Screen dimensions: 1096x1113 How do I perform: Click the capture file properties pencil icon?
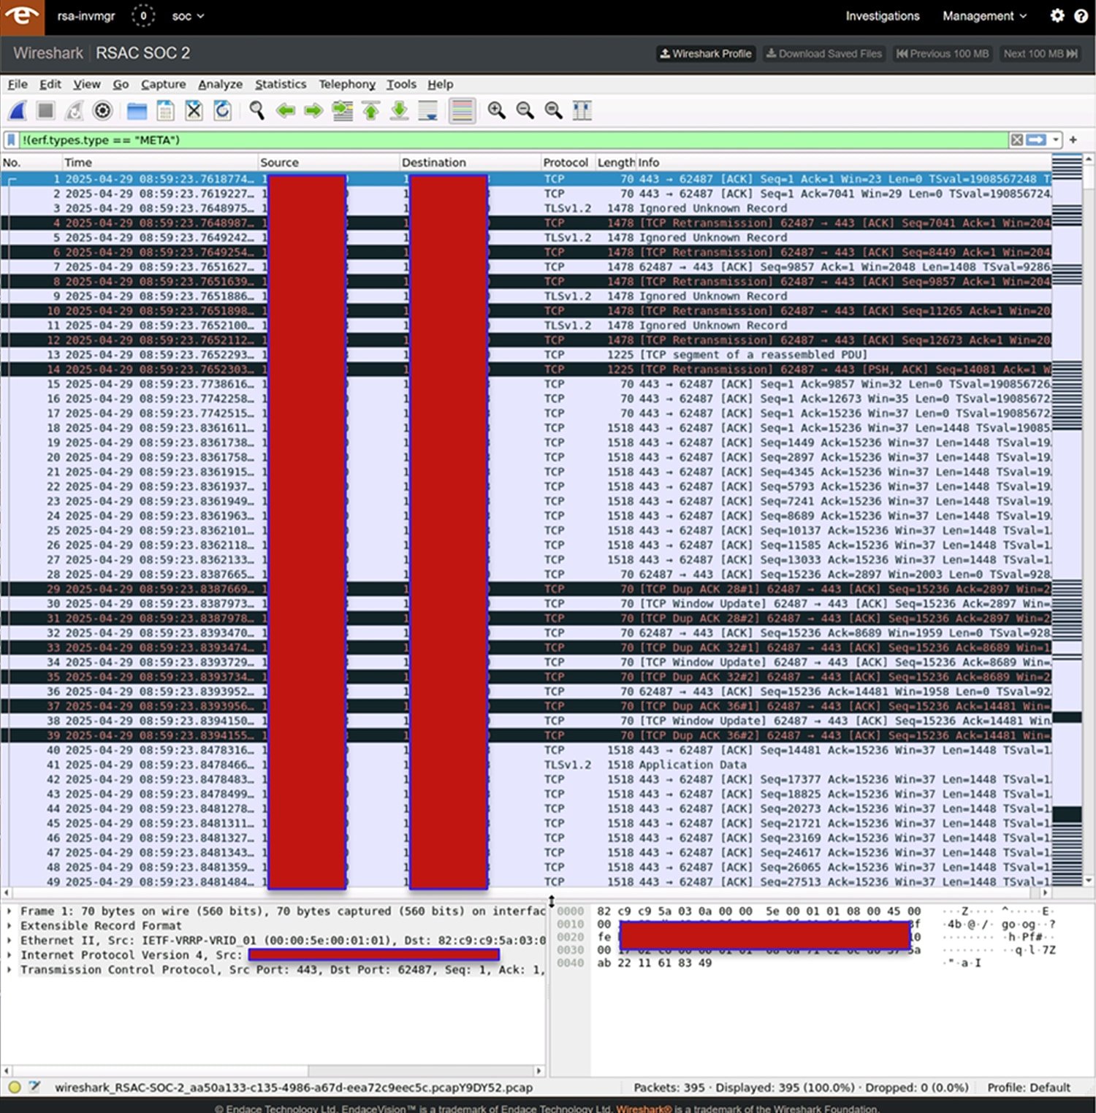[34, 1087]
